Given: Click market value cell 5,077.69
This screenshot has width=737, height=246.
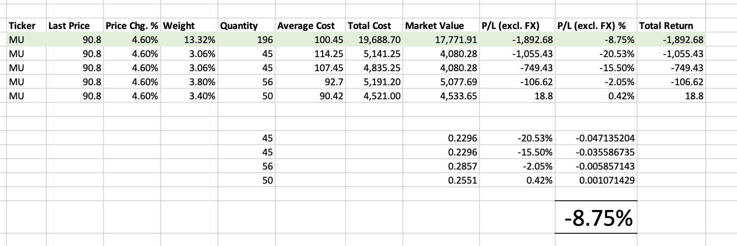Looking at the screenshot, I should 442,82.
